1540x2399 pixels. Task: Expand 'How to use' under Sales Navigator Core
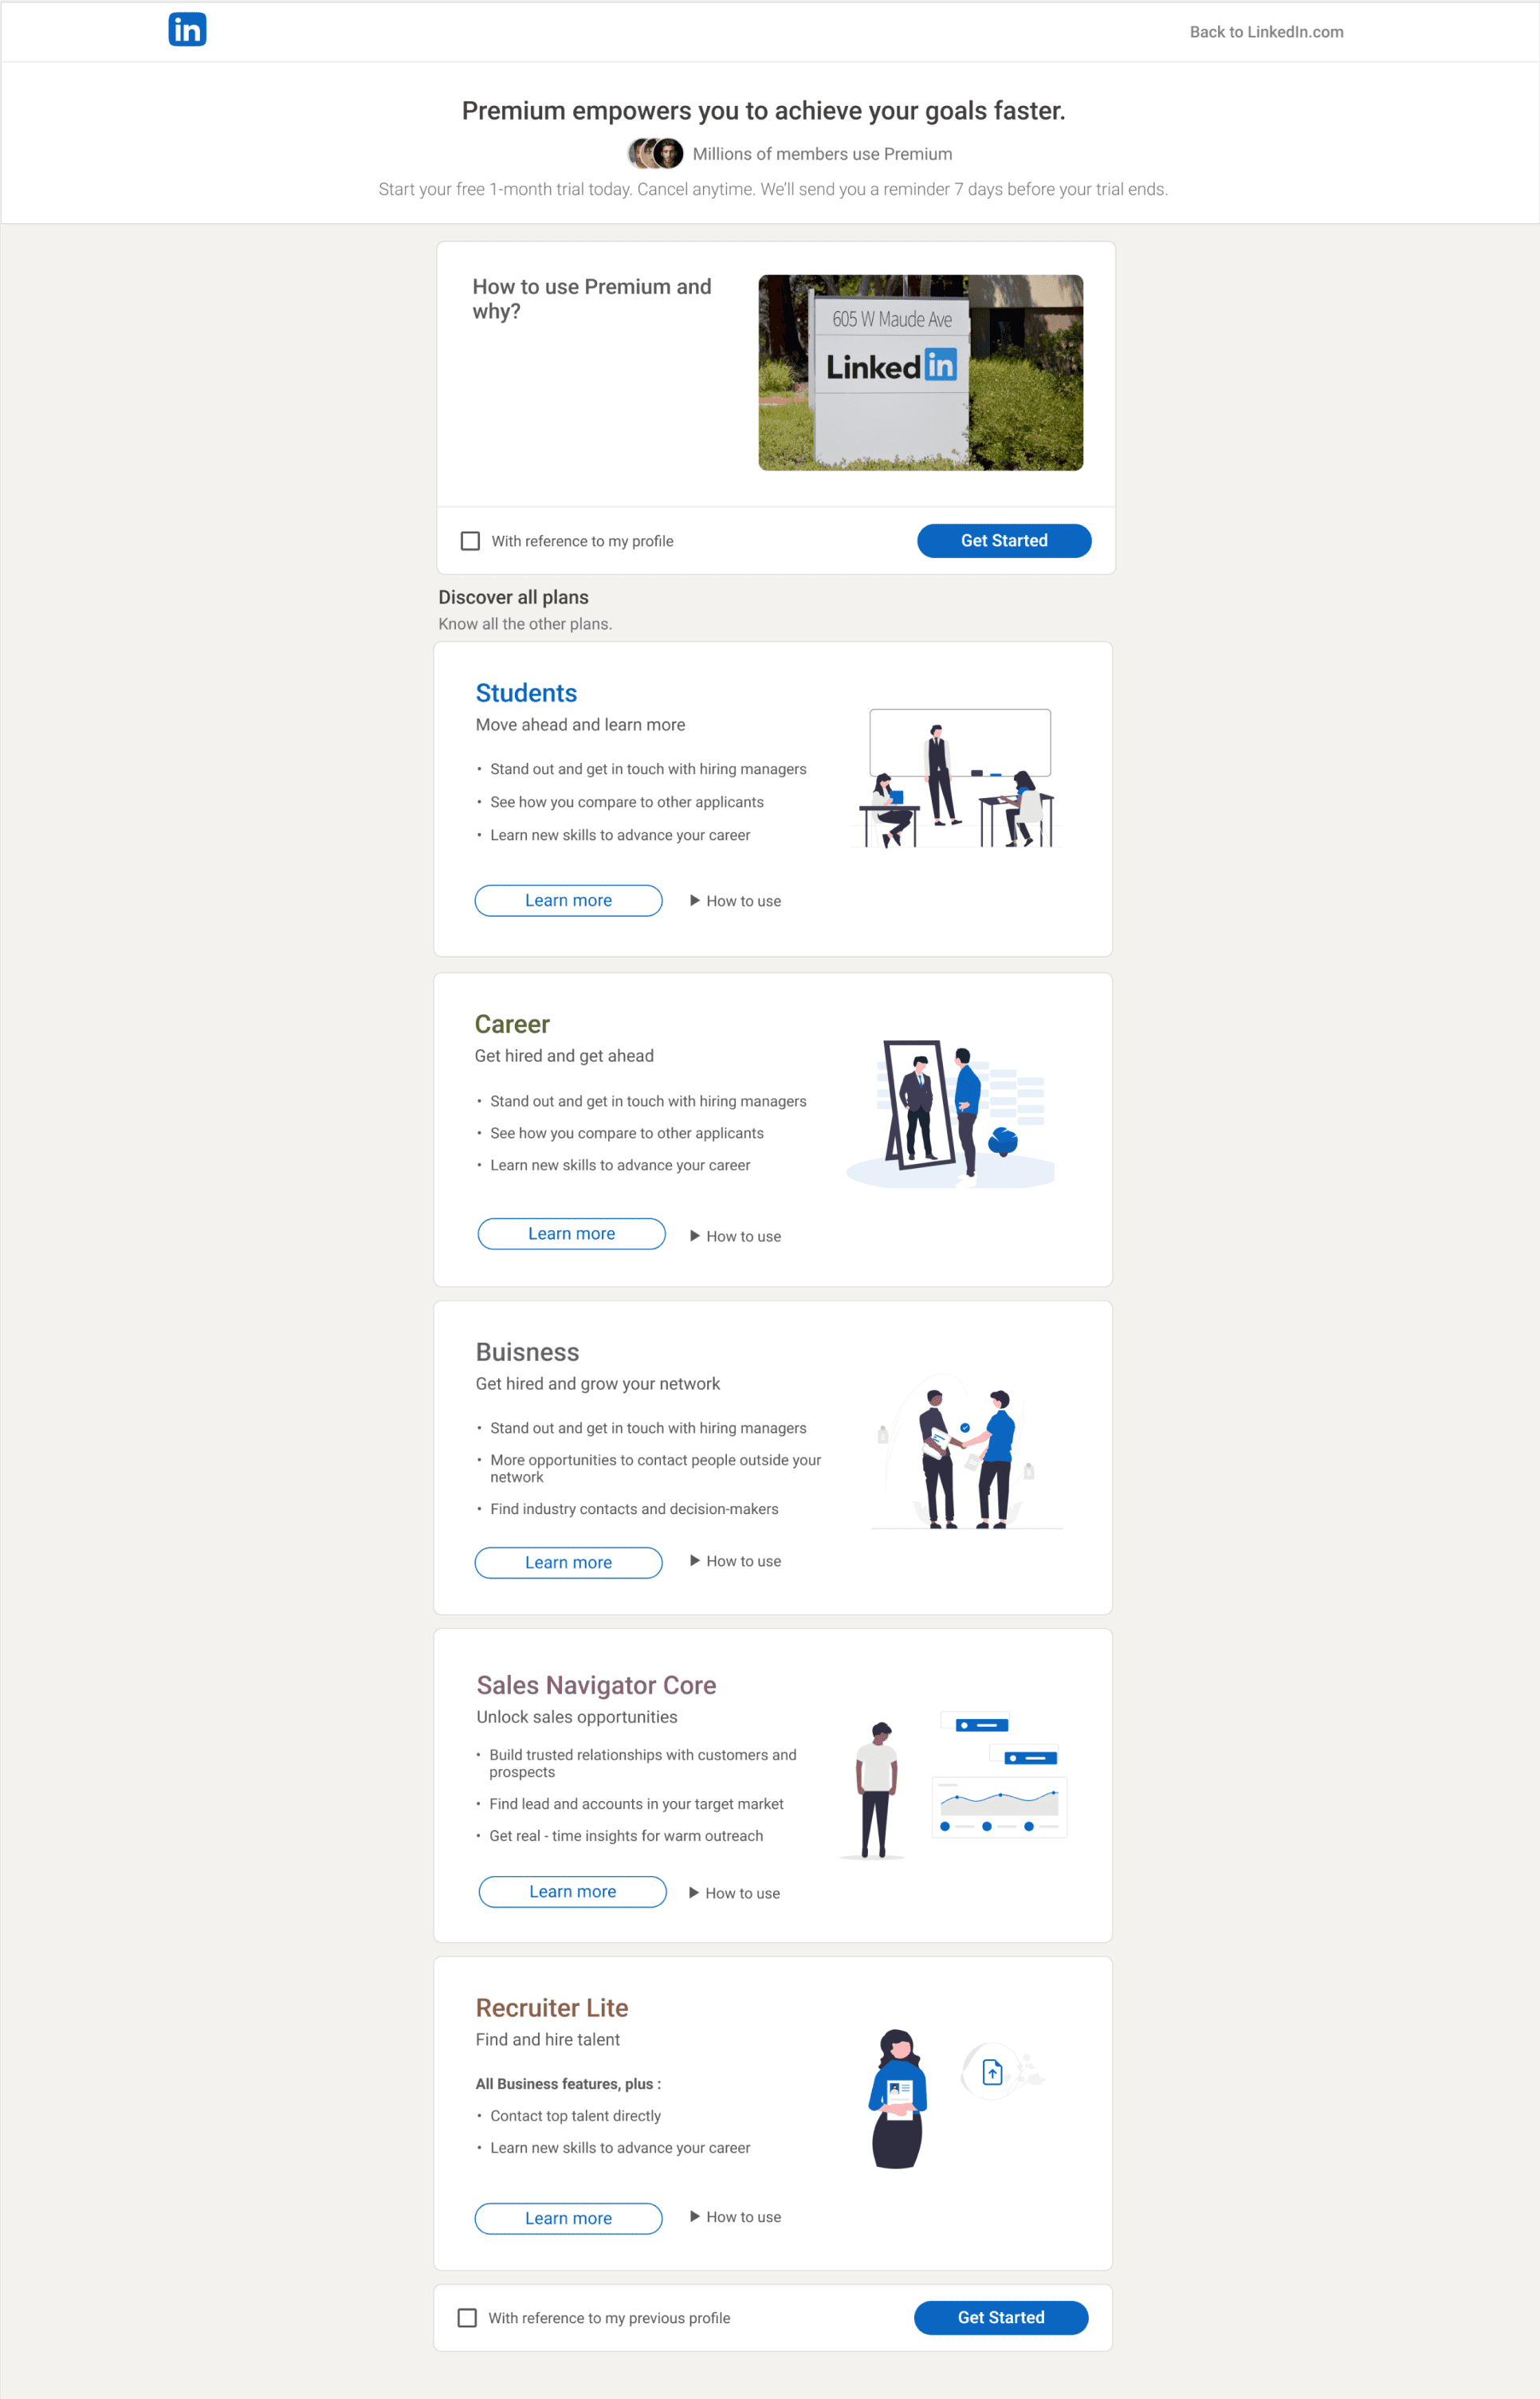click(x=734, y=1893)
